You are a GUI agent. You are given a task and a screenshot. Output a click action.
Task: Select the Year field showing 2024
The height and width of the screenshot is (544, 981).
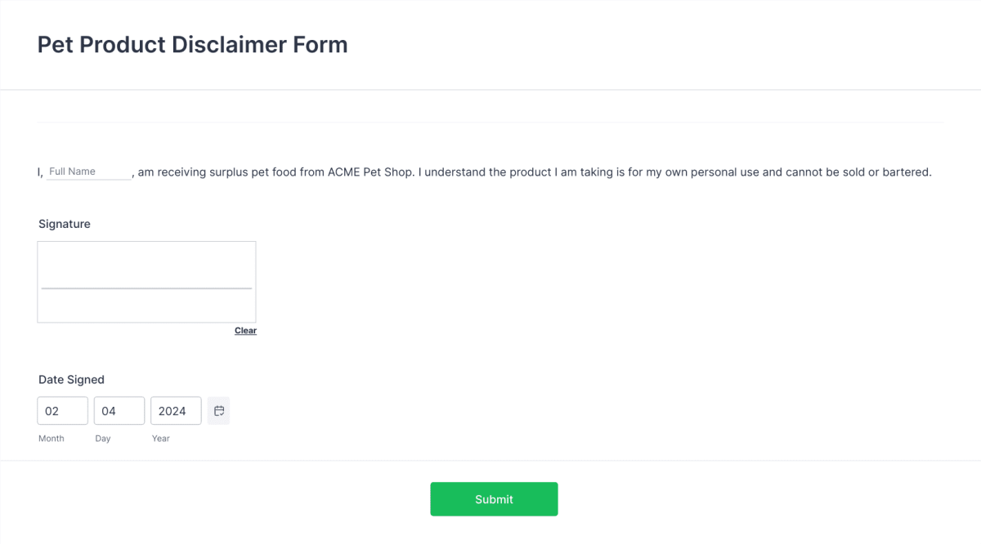(x=176, y=410)
